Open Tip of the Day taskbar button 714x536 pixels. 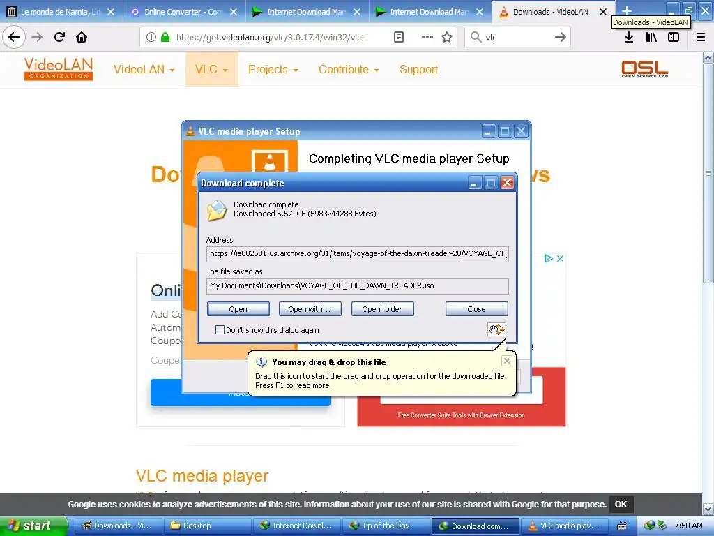coord(385,526)
